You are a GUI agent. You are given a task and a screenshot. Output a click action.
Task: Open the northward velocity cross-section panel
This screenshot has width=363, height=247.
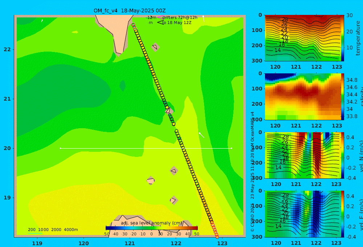pos(303,155)
